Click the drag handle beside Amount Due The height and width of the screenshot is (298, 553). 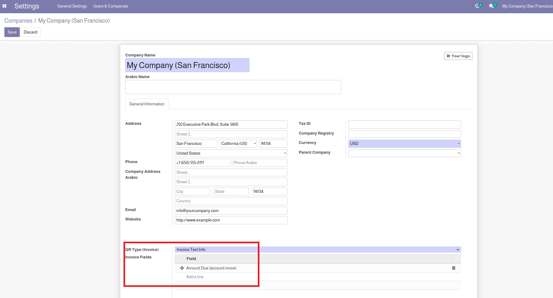pos(182,268)
